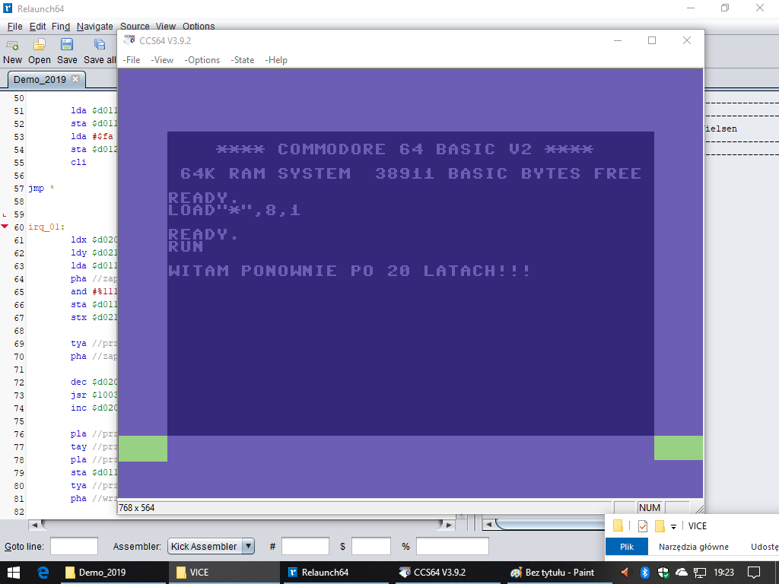This screenshot has height=584, width=779.
Task: Click the # decimal number input field
Action: pos(305,546)
